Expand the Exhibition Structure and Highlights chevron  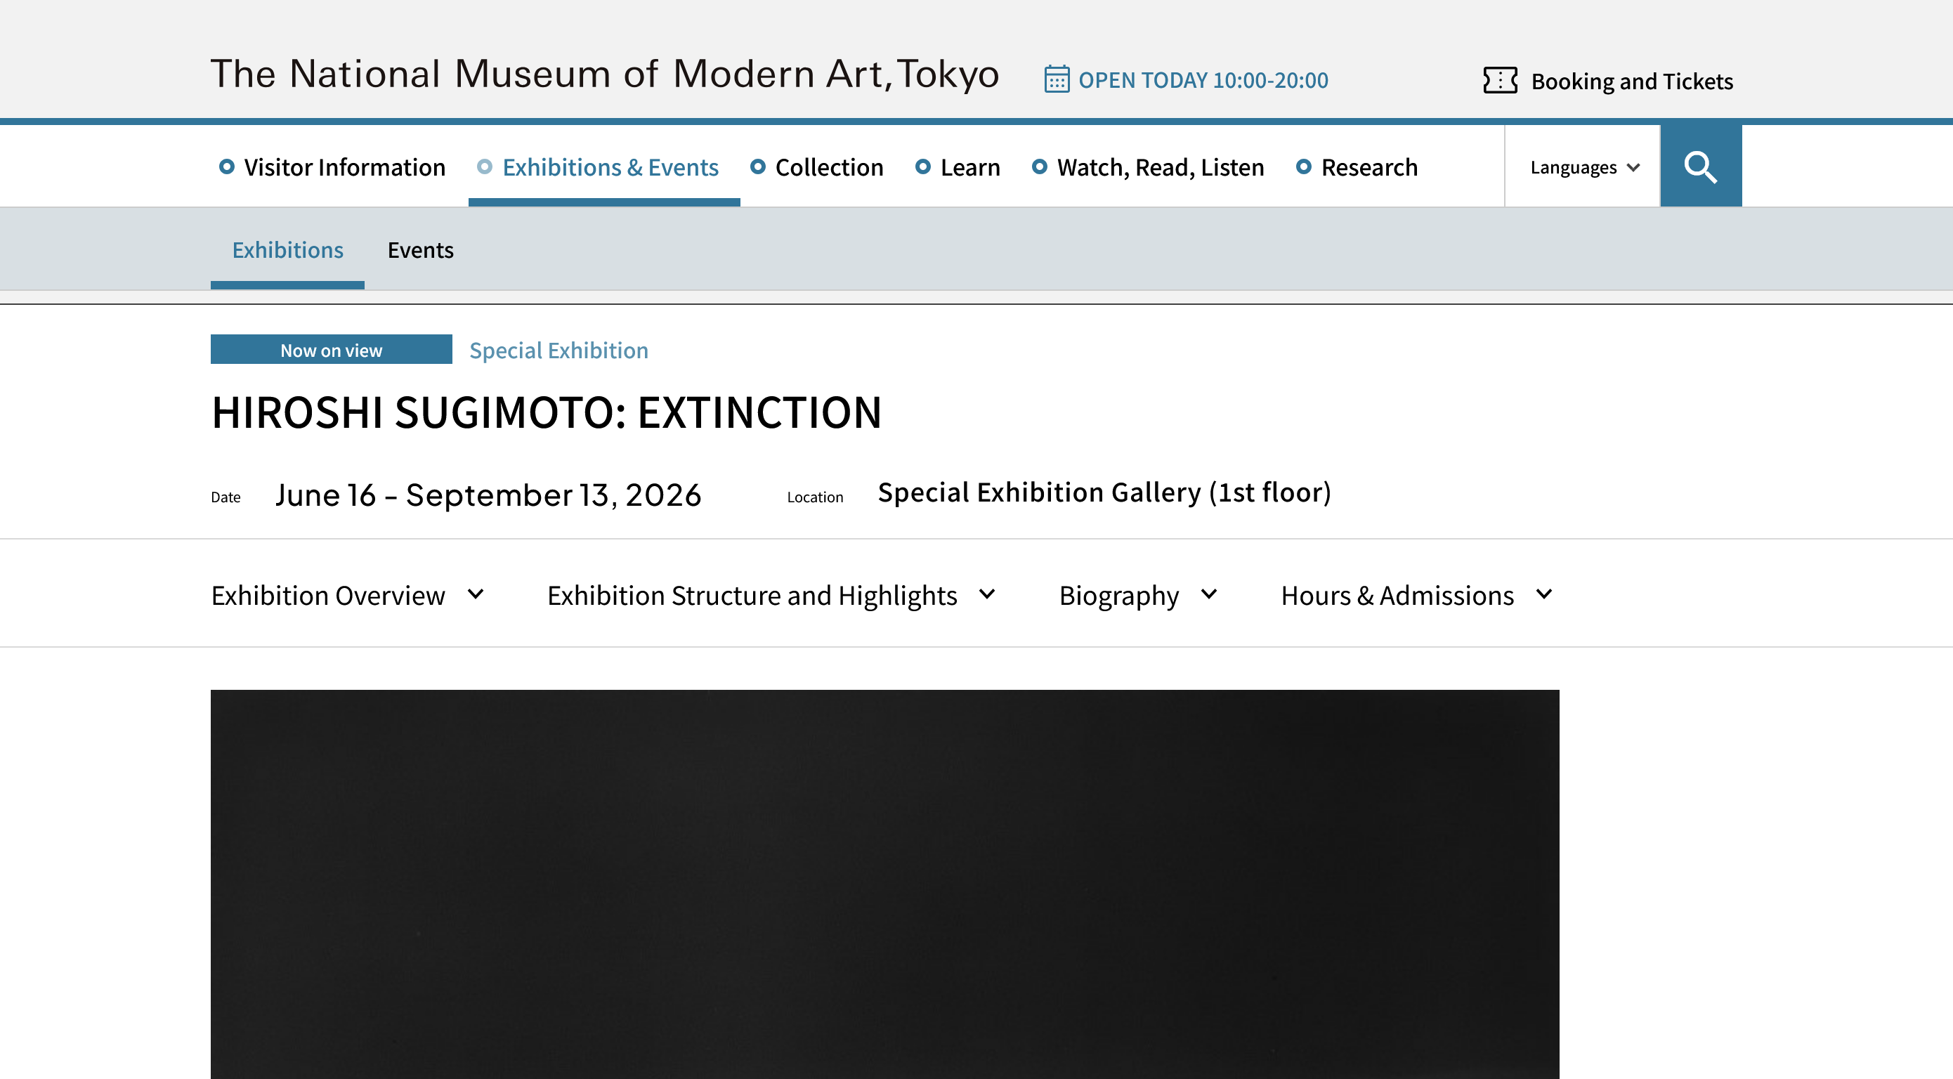pyautogui.click(x=987, y=594)
